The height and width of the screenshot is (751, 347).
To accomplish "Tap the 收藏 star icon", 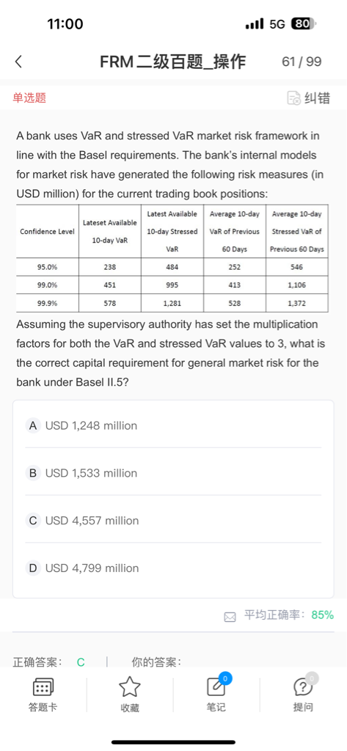I will point(129,686).
